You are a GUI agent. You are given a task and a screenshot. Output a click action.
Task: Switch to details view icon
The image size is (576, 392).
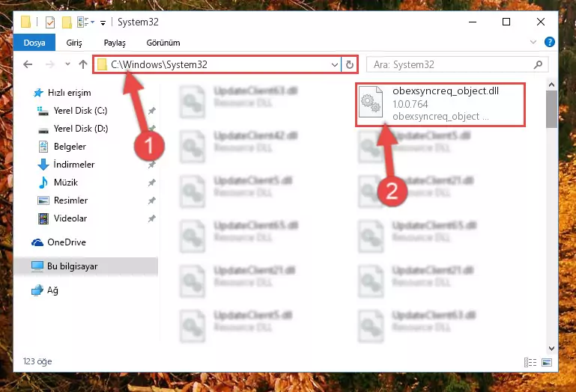pyautogui.click(x=530, y=362)
